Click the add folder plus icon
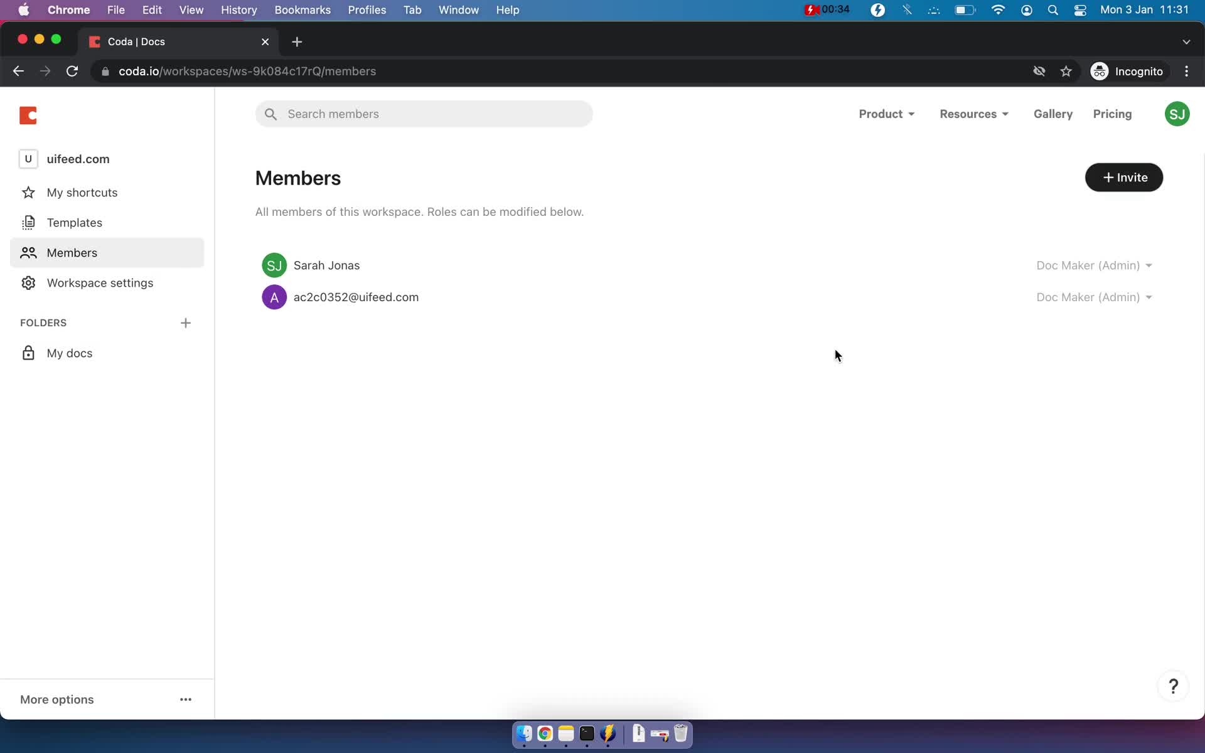 click(186, 322)
